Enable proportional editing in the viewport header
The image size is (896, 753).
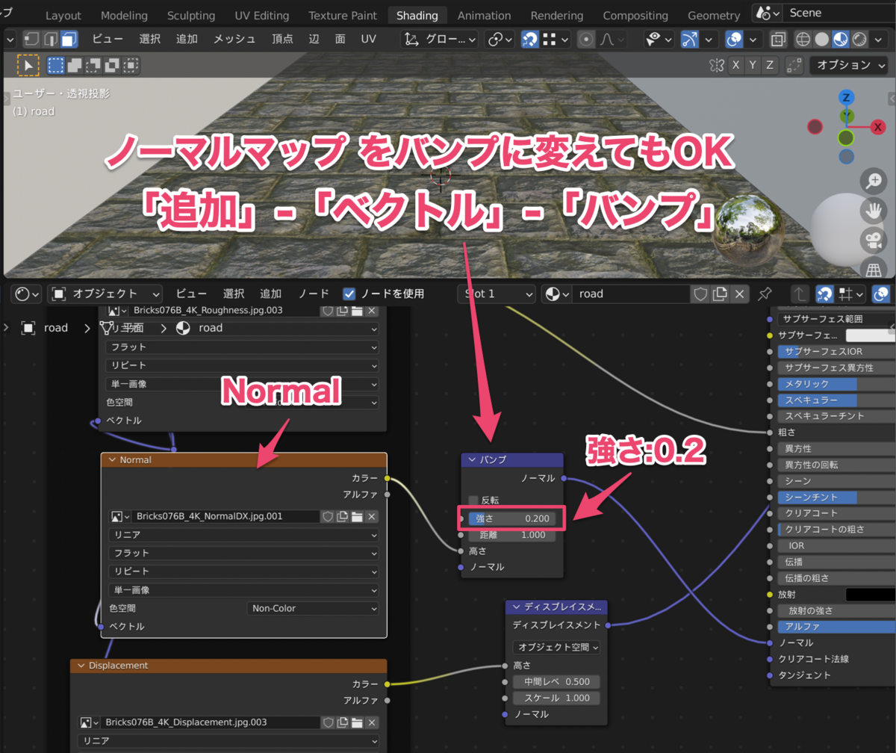pyautogui.click(x=587, y=39)
